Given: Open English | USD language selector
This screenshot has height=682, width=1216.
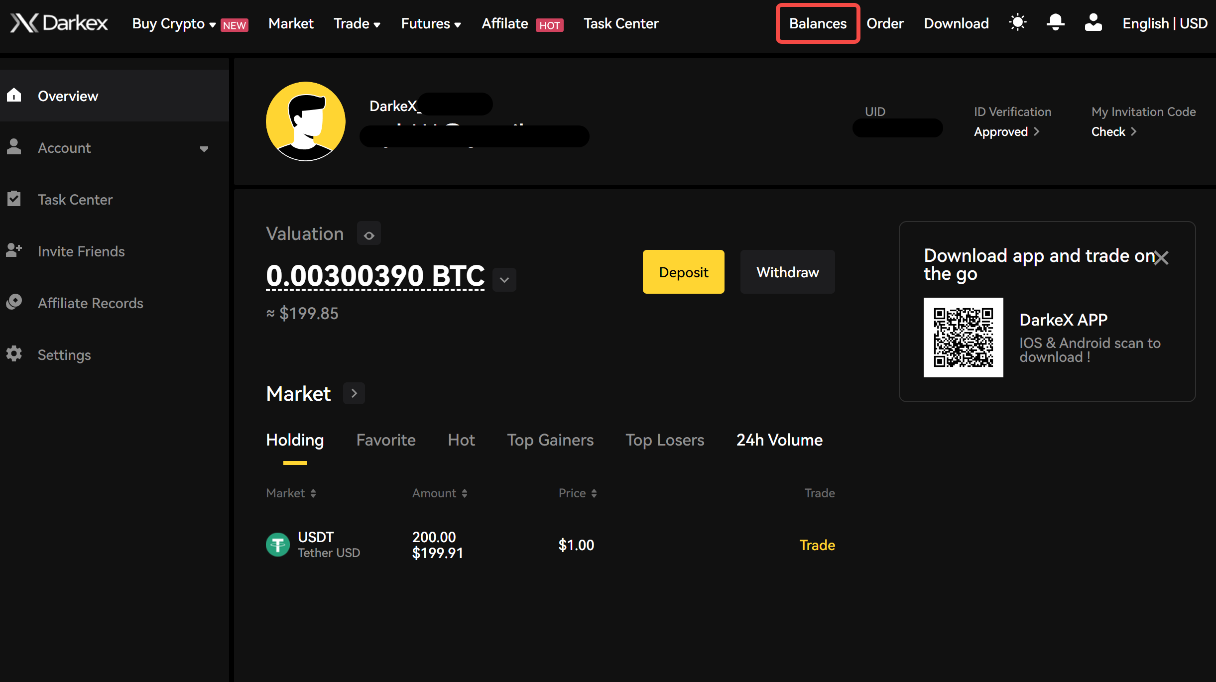Looking at the screenshot, I should (x=1165, y=23).
